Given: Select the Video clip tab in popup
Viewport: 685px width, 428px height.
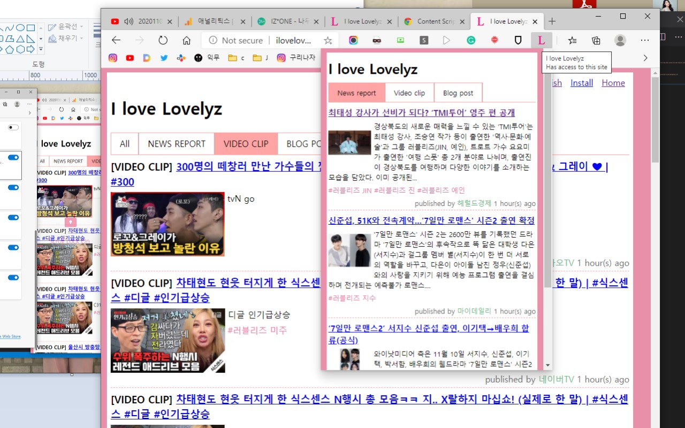Looking at the screenshot, I should tap(409, 93).
